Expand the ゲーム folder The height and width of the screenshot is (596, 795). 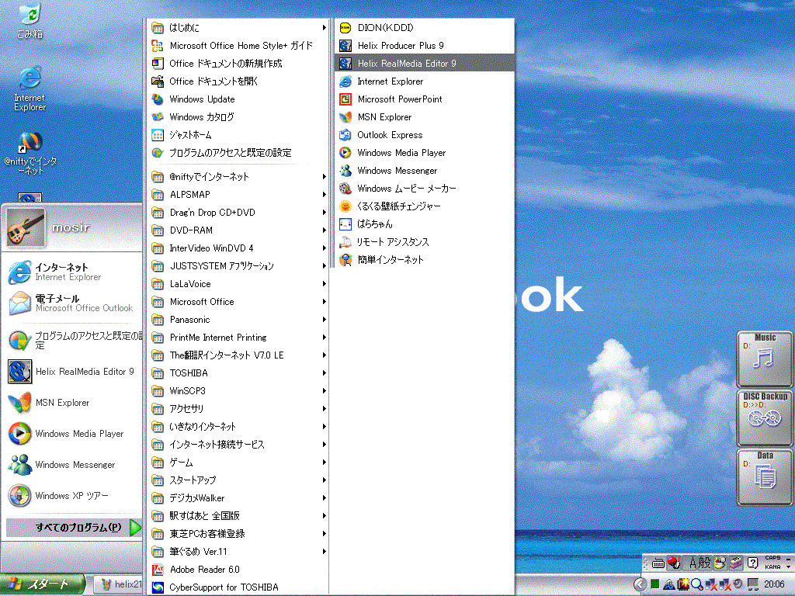pos(238,463)
